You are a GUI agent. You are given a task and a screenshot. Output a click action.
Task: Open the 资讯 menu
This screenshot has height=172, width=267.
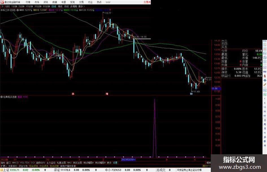46,2
